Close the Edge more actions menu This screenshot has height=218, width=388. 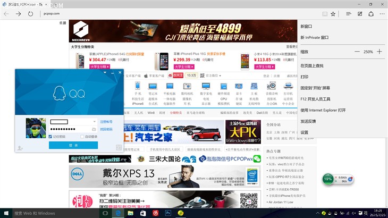[382, 14]
